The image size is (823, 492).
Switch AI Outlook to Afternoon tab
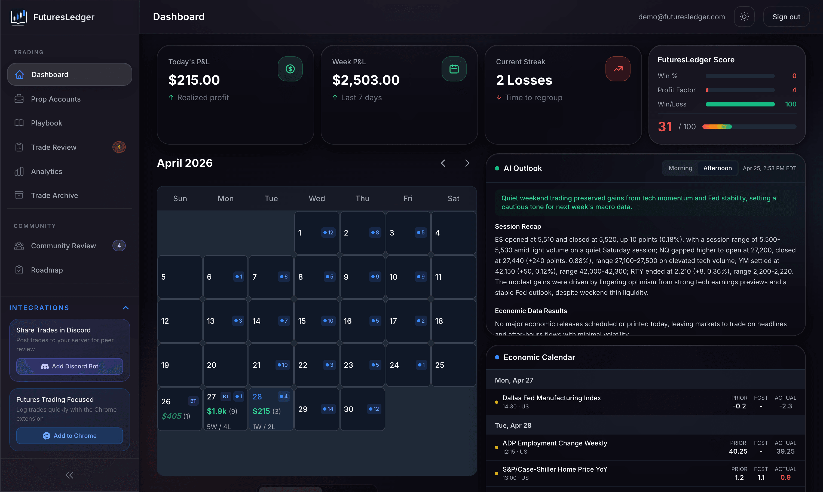[x=717, y=168]
